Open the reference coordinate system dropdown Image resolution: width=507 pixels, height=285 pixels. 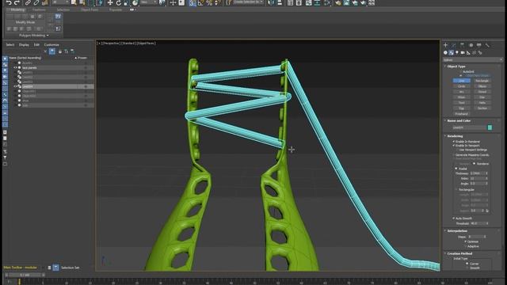point(149,2)
